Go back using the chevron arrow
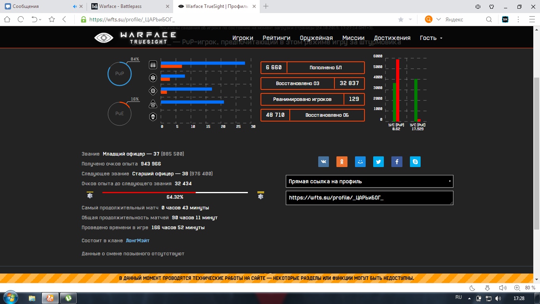This screenshot has height=304, width=540. click(x=64, y=19)
